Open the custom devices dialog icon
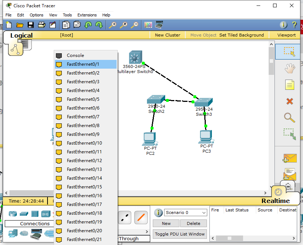Viewport: 303px width, 245px height. tap(159, 25)
